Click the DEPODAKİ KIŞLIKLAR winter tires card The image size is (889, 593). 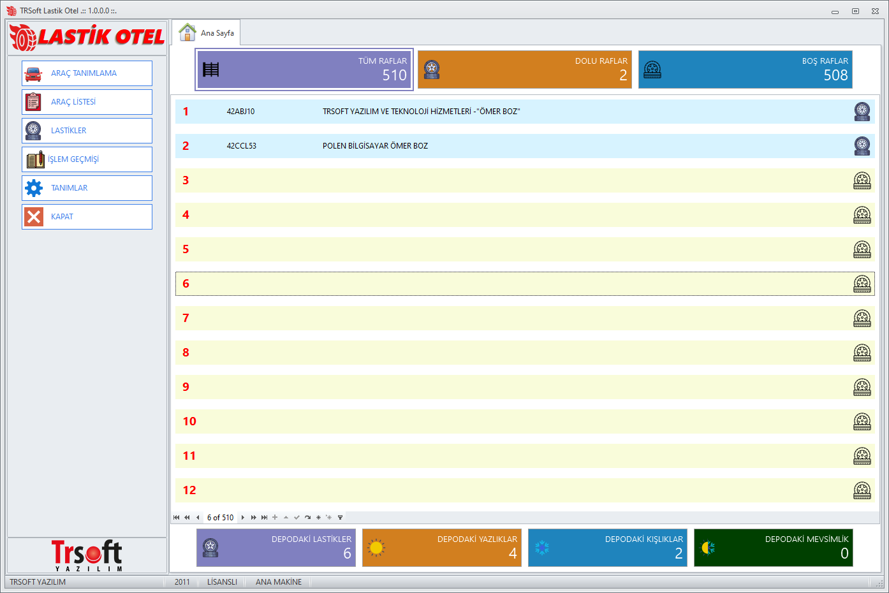[x=608, y=548]
